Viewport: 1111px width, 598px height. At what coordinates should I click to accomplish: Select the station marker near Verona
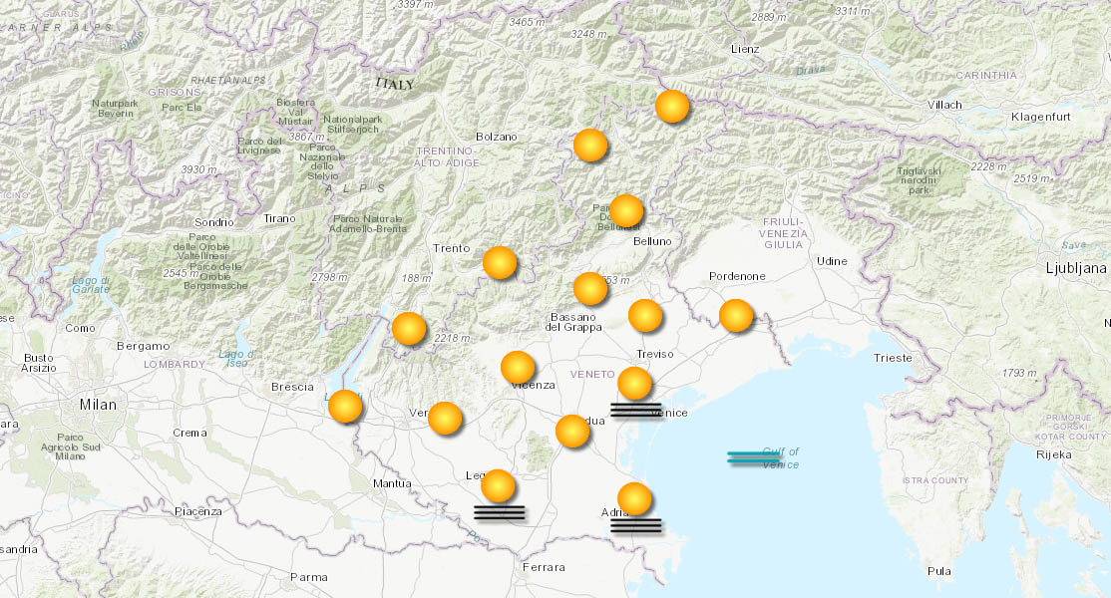coord(443,417)
